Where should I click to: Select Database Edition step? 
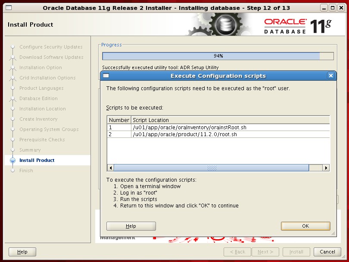click(38, 98)
